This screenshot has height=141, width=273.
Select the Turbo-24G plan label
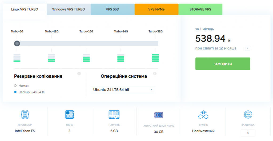click(121, 31)
